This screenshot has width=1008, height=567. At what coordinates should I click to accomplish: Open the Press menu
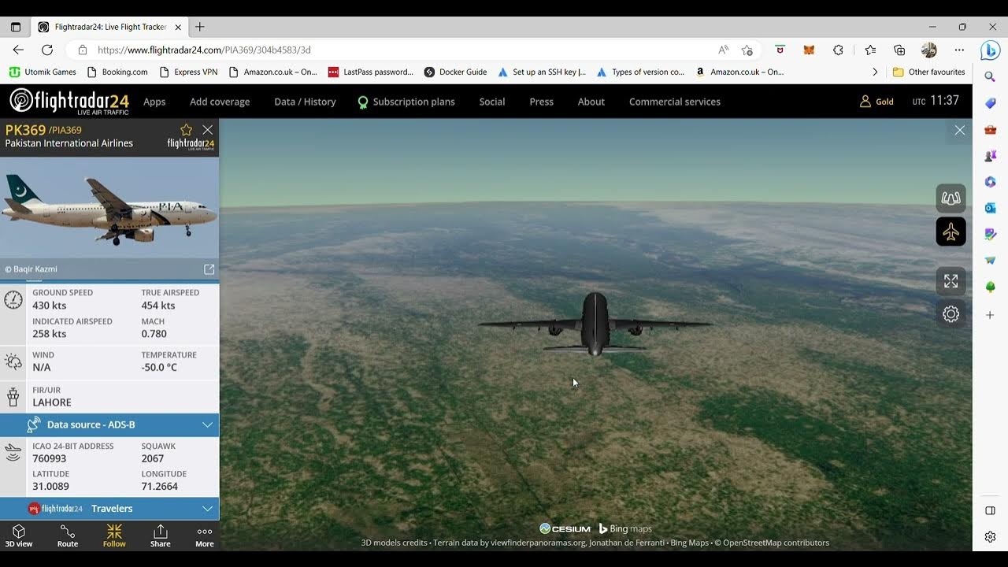(541, 102)
